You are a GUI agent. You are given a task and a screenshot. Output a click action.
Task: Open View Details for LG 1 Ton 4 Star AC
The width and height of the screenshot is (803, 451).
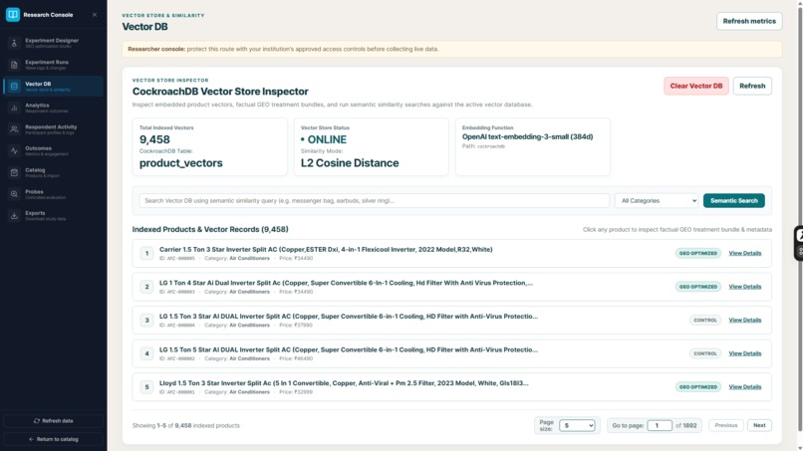[744, 287]
